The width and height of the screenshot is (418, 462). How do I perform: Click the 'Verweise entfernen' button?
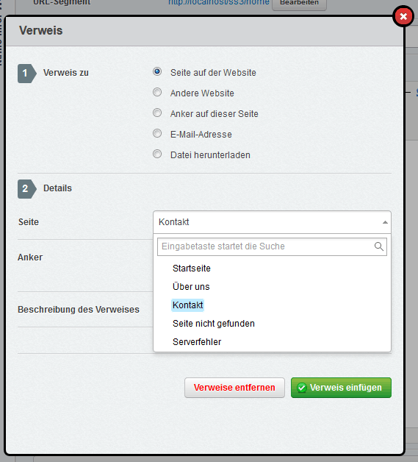pyautogui.click(x=234, y=388)
